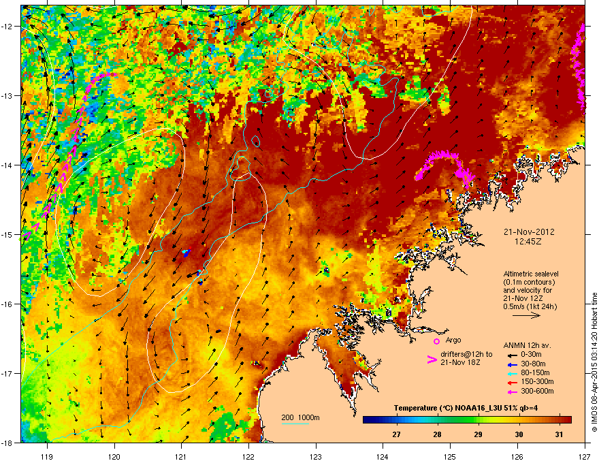This screenshot has height=463, width=599.
Task: Click the date label 21-Nov-2012
Action: click(529, 232)
